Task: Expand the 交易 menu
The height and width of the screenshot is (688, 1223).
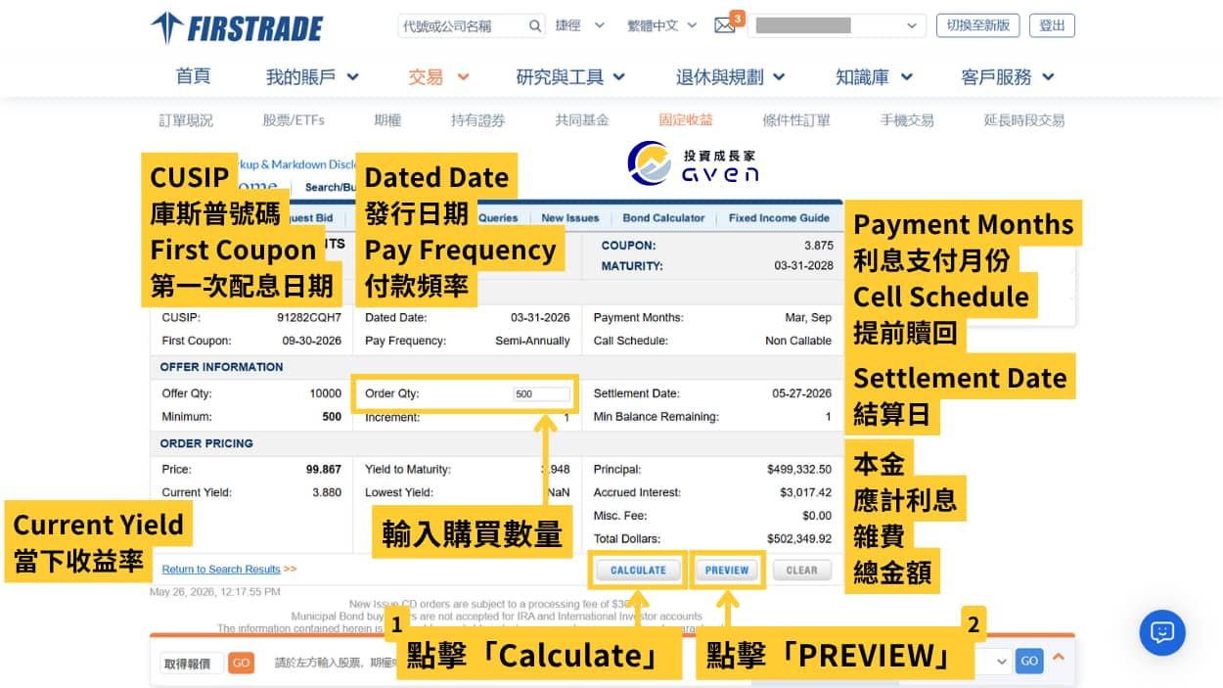Action: [438, 76]
